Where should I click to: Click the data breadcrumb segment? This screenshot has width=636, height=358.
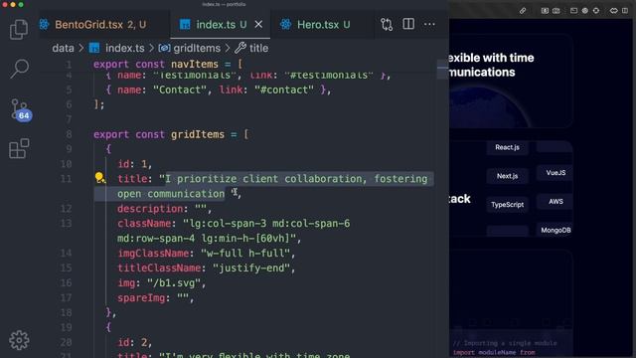click(x=63, y=48)
